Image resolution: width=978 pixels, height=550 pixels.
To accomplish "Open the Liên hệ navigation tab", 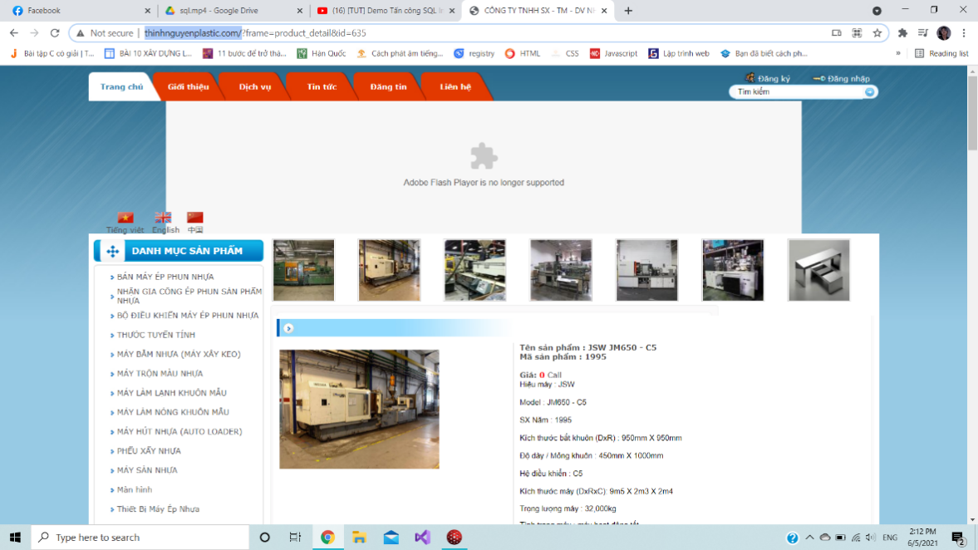I will tap(455, 86).
